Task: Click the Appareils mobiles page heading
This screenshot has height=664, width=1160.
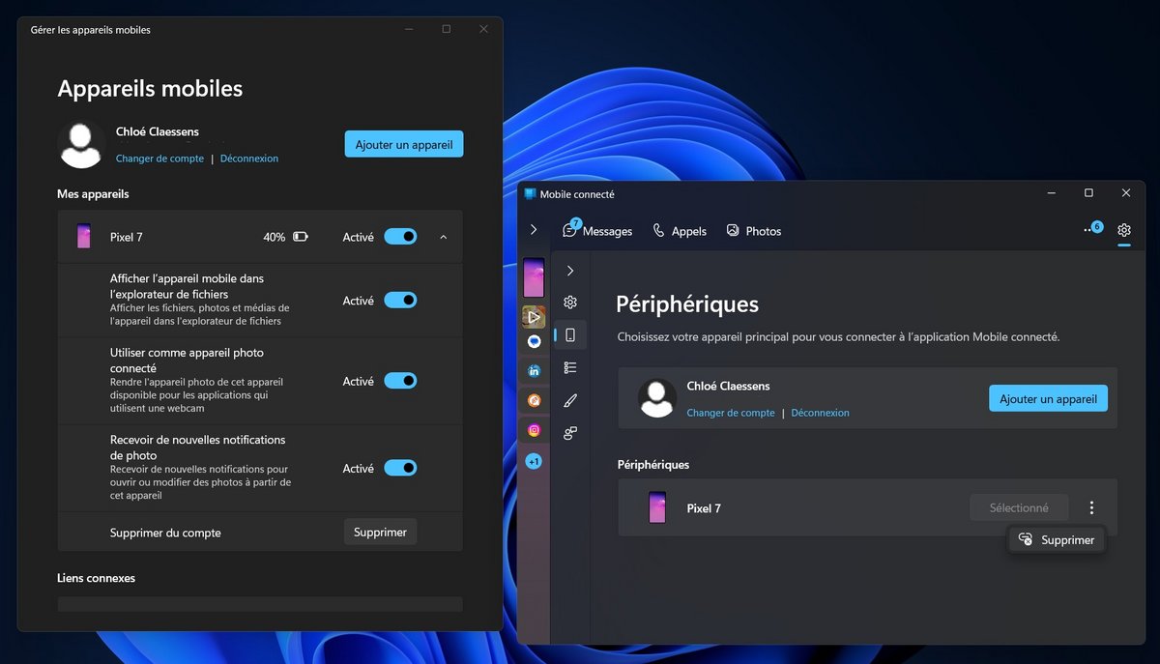Action: 150,89
